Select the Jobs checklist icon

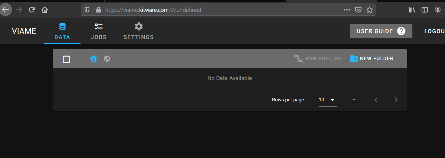point(98,26)
